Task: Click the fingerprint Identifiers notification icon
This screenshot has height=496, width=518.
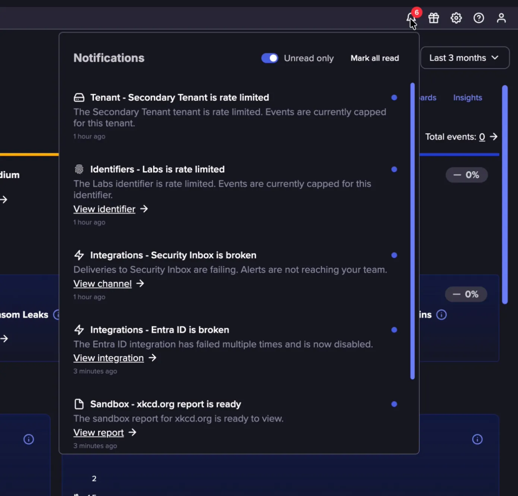Action: coord(79,169)
